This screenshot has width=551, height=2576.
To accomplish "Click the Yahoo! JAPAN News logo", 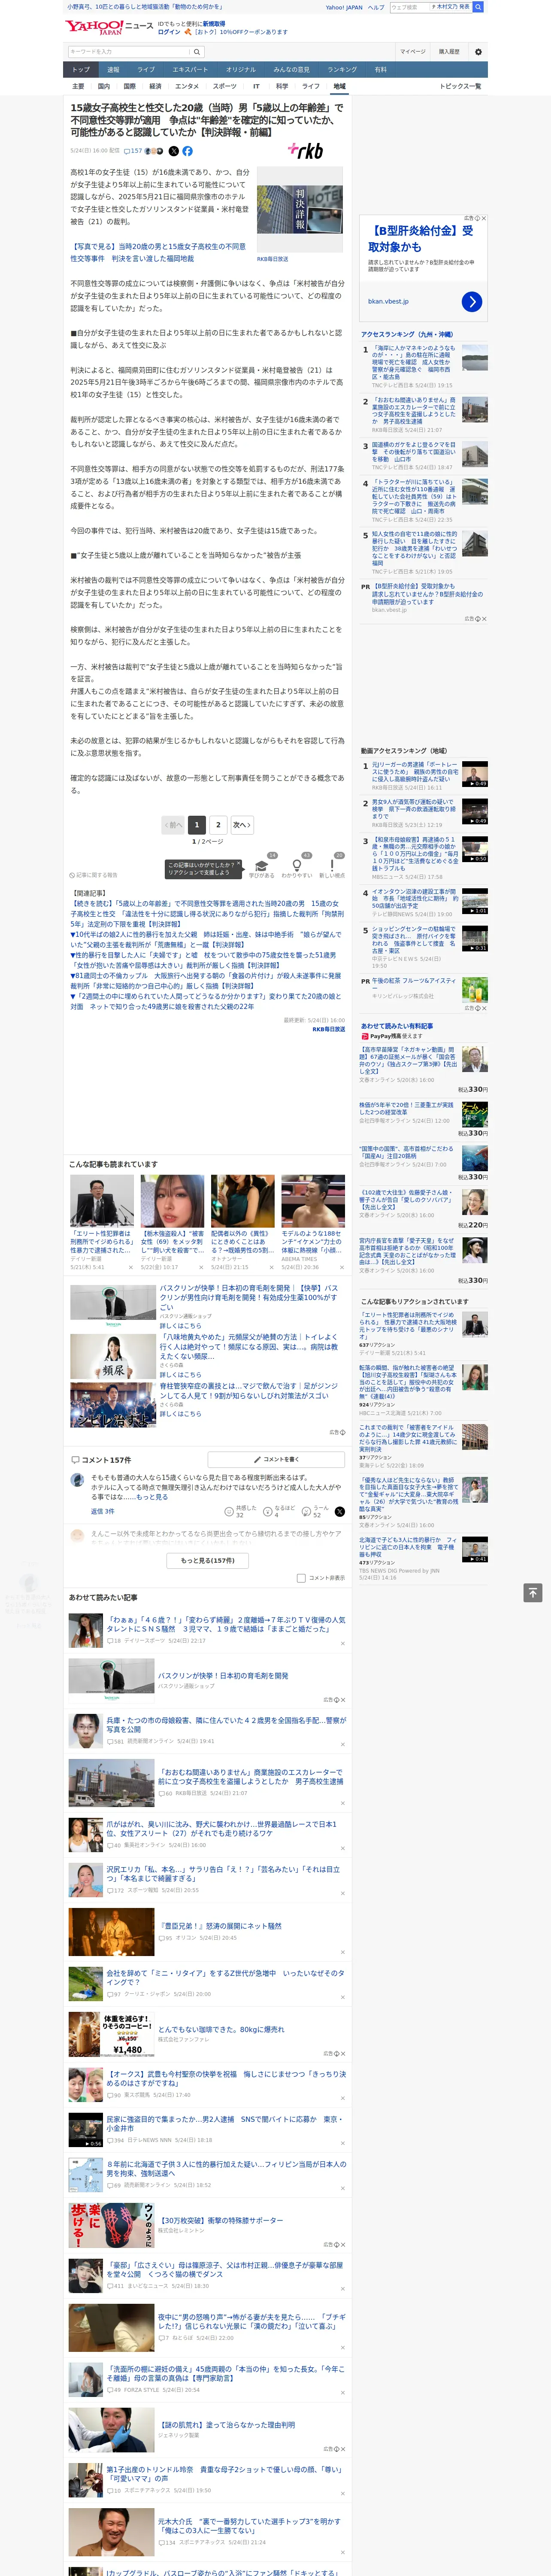I will [x=109, y=27].
